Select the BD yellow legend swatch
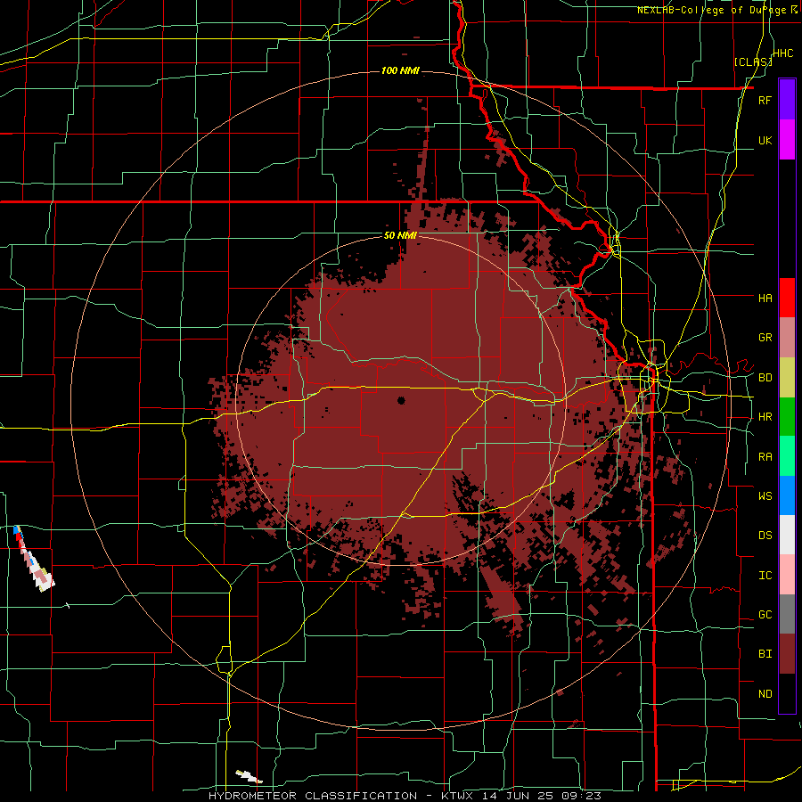The height and width of the screenshot is (802, 802). tap(787, 378)
